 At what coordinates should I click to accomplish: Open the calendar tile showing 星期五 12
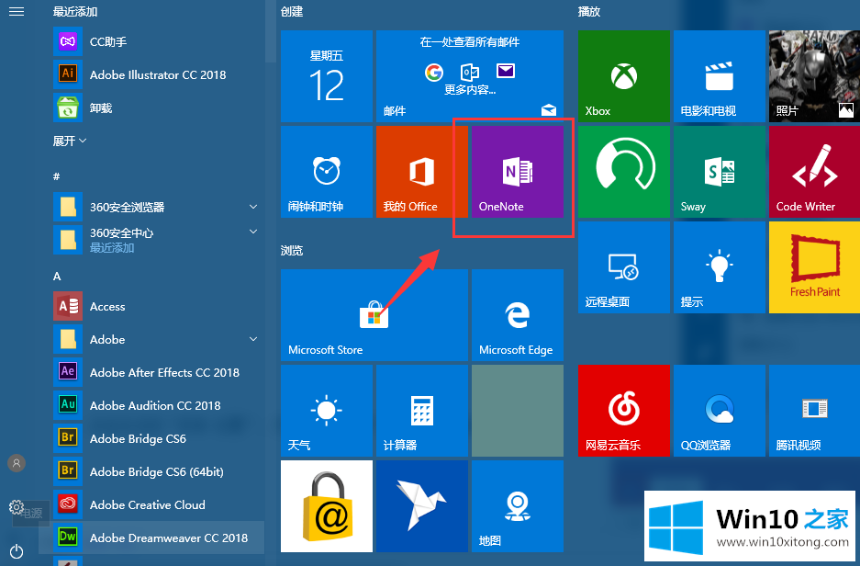tap(327, 76)
